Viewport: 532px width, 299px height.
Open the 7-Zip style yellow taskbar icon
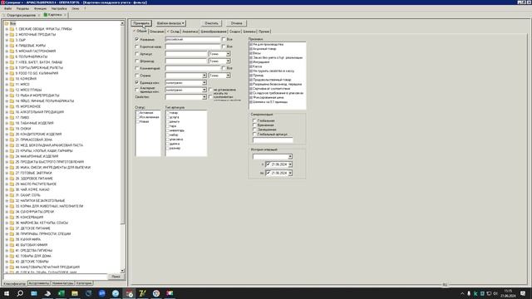(142, 293)
